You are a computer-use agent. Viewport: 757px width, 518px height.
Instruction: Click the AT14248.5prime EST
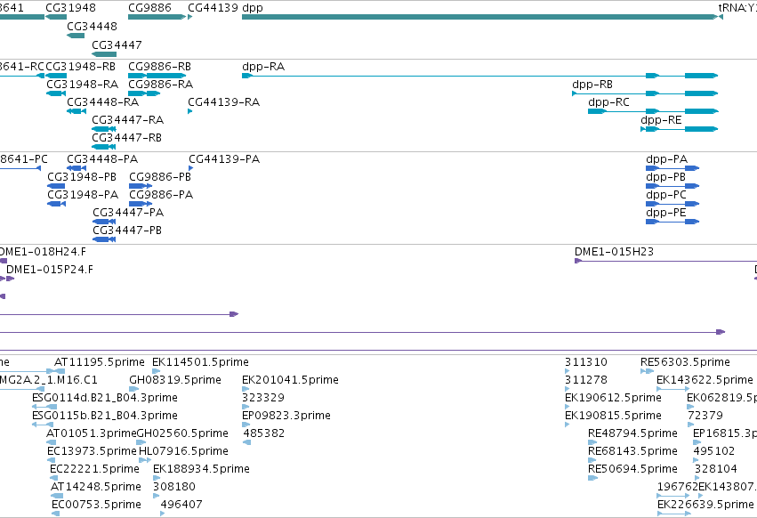(56, 497)
